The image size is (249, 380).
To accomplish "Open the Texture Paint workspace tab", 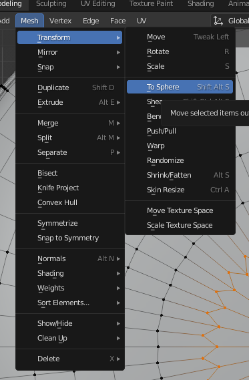I will 151,4.
